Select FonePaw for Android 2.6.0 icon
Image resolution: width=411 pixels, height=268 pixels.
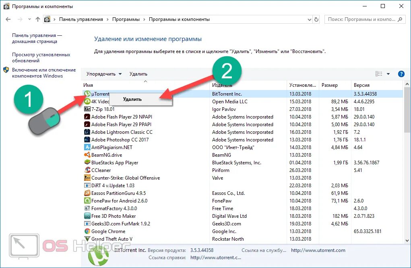pos(87,200)
